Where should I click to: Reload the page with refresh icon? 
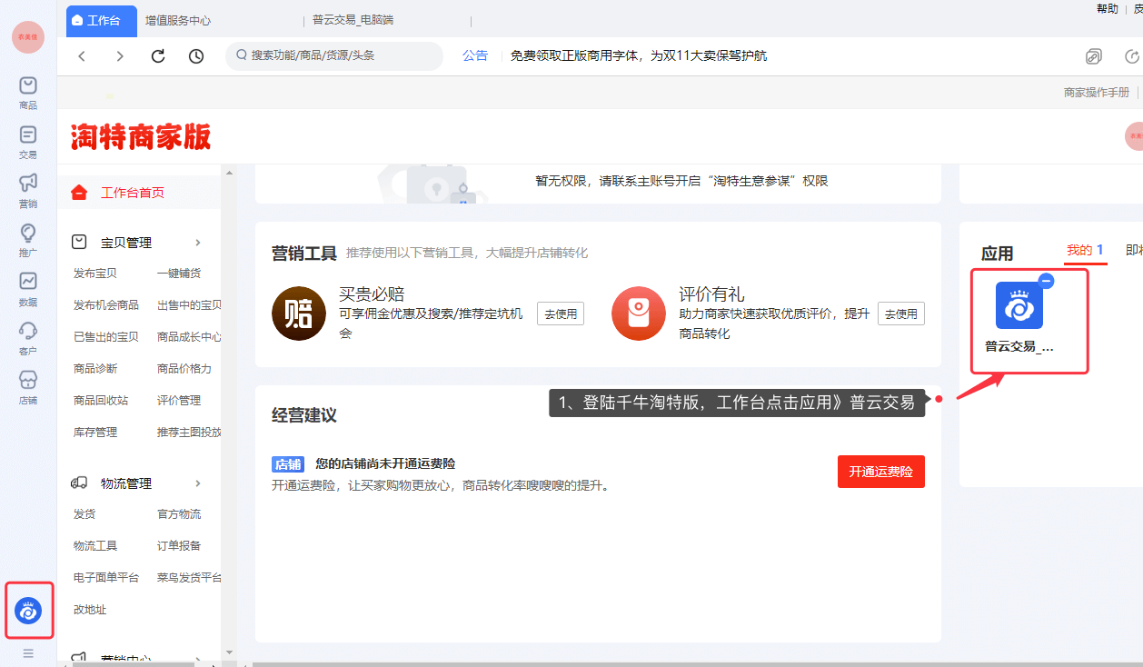(158, 56)
